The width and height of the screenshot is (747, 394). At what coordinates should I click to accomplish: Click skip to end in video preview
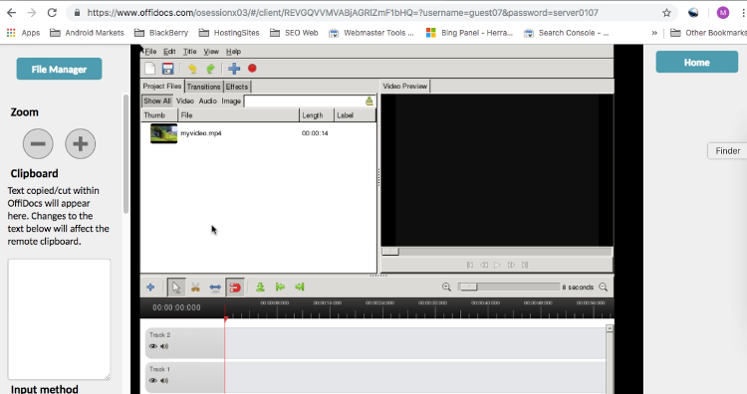[525, 265]
